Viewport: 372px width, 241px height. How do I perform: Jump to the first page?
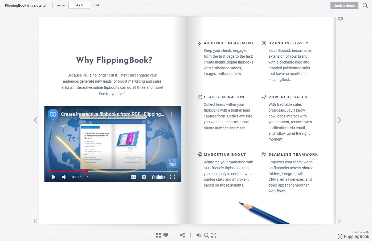[x=36, y=221]
